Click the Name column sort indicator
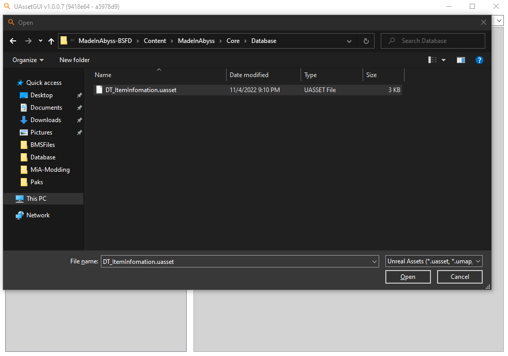The width and height of the screenshot is (508, 356). click(159, 69)
